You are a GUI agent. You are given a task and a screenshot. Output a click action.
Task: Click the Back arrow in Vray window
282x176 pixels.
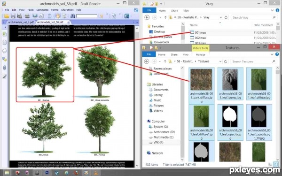coord(147,17)
